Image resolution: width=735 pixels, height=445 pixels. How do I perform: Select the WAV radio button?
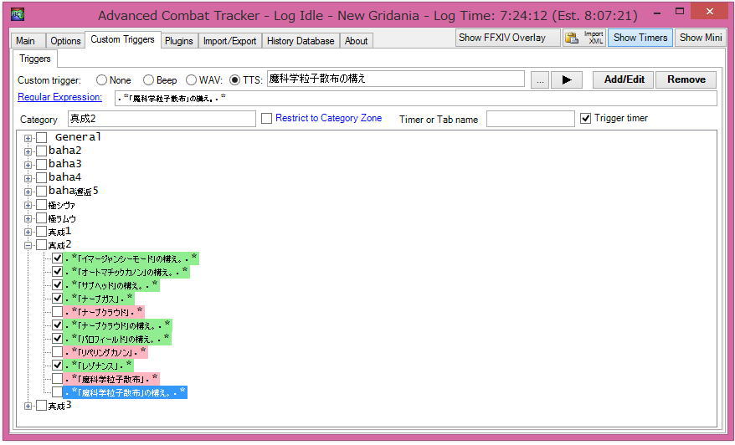pos(191,80)
